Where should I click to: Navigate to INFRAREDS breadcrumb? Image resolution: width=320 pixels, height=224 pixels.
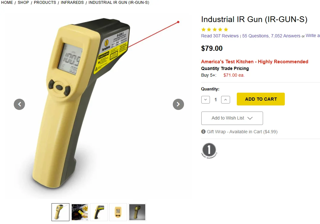(72, 3)
